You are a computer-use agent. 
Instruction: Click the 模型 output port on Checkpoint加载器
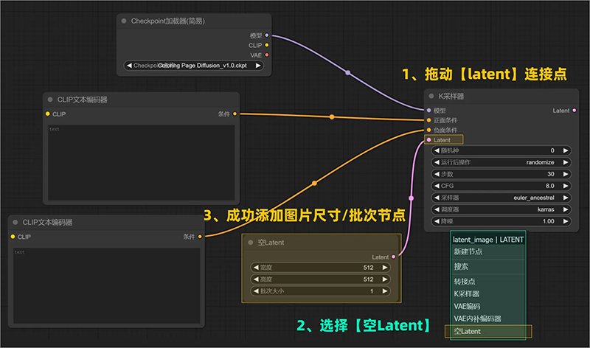pyautogui.click(x=266, y=35)
